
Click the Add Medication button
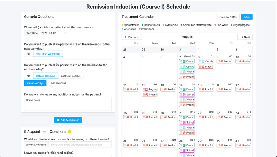click(x=68, y=120)
